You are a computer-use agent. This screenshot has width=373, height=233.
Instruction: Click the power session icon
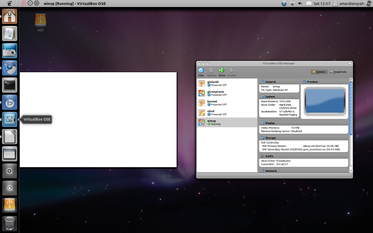[369, 3]
